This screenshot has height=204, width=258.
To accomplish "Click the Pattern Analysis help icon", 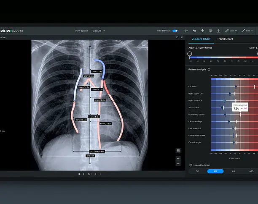I will pyautogui.click(x=209, y=70).
